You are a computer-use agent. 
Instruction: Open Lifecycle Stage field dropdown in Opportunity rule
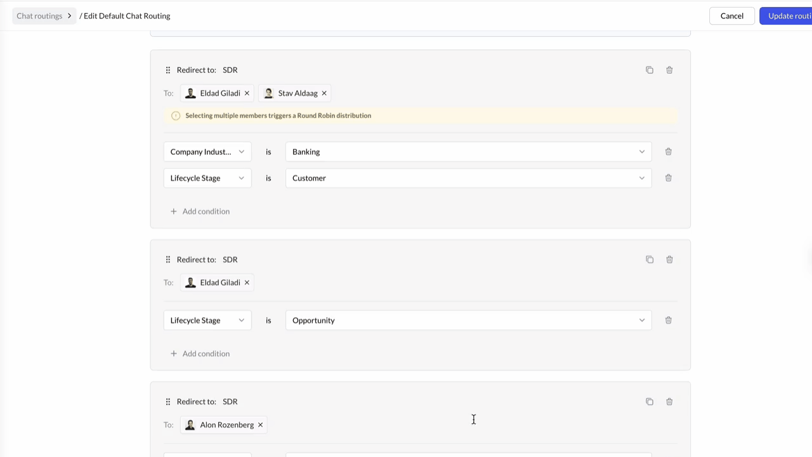[207, 320]
